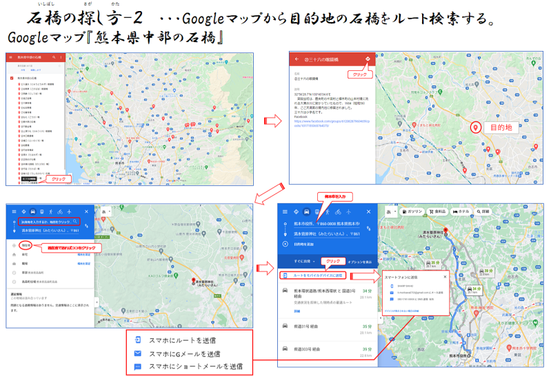Collapse route results side panel arrow
The height and width of the screenshot is (376, 551).
[380, 318]
